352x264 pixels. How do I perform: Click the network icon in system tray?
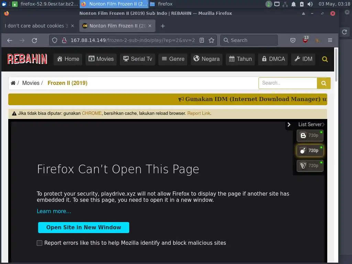point(285,4)
